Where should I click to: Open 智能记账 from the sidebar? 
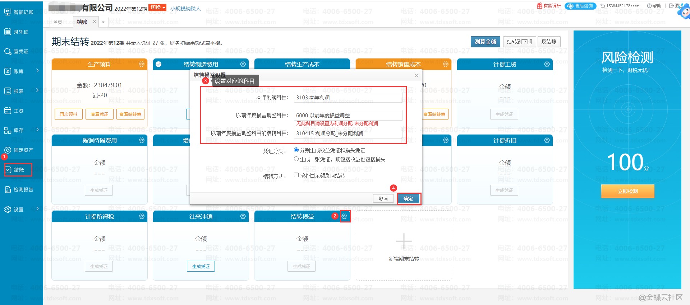[x=19, y=12]
